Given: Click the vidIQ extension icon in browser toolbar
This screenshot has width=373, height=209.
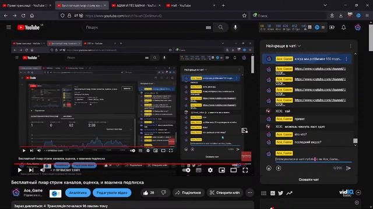Looking at the screenshot, I should (x=358, y=16).
